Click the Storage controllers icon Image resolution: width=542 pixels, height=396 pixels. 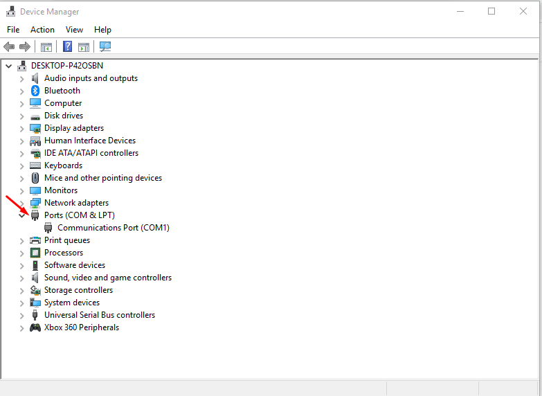pyautogui.click(x=35, y=290)
